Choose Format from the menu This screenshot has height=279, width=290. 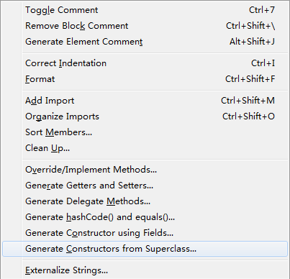[x=145, y=79]
